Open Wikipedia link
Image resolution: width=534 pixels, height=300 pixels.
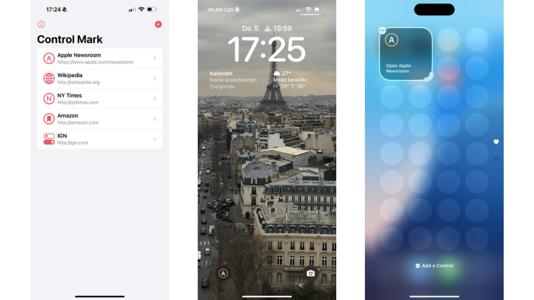click(99, 78)
